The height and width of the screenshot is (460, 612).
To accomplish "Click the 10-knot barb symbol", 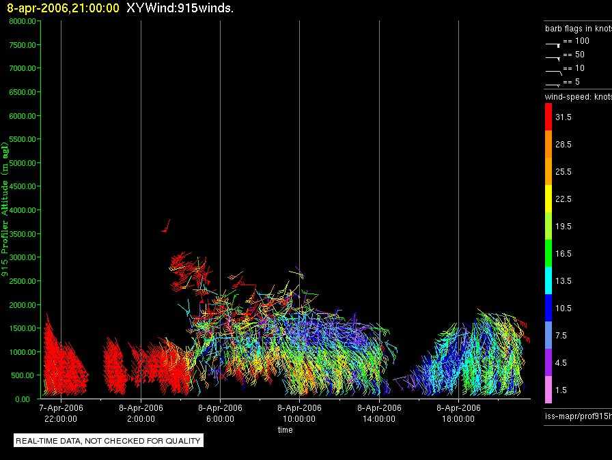I will (x=553, y=72).
